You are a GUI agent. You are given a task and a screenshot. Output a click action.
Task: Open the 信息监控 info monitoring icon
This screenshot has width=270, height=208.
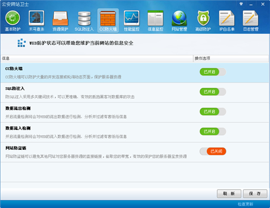(156, 21)
